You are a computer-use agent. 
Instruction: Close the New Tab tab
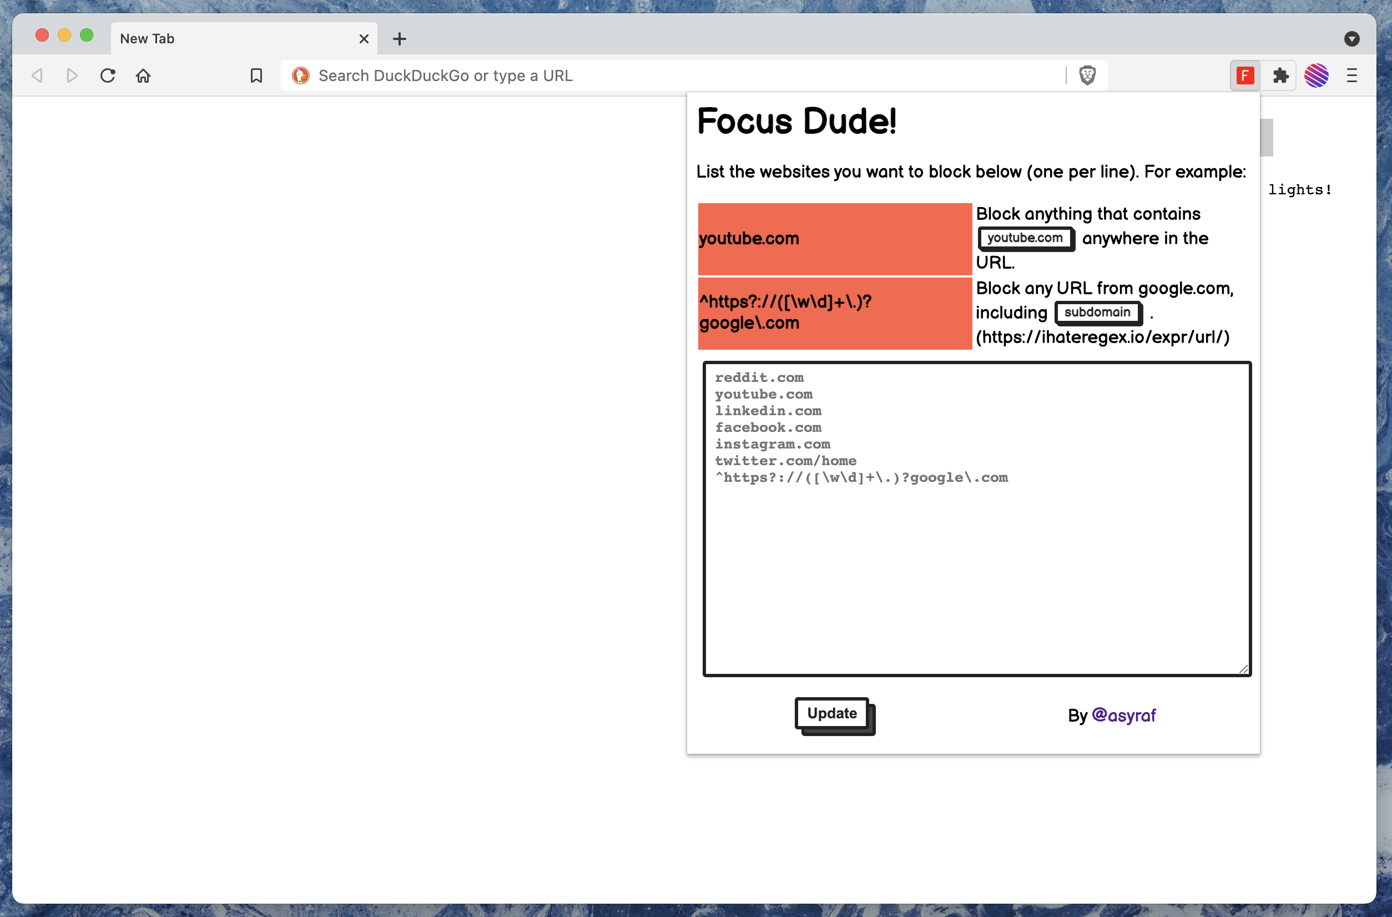pos(364,39)
